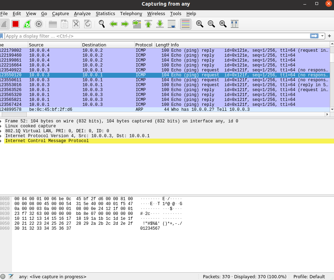Expand the Internet Control Message Protocol section
This screenshot has height=280, width=334.
(x=2, y=141)
